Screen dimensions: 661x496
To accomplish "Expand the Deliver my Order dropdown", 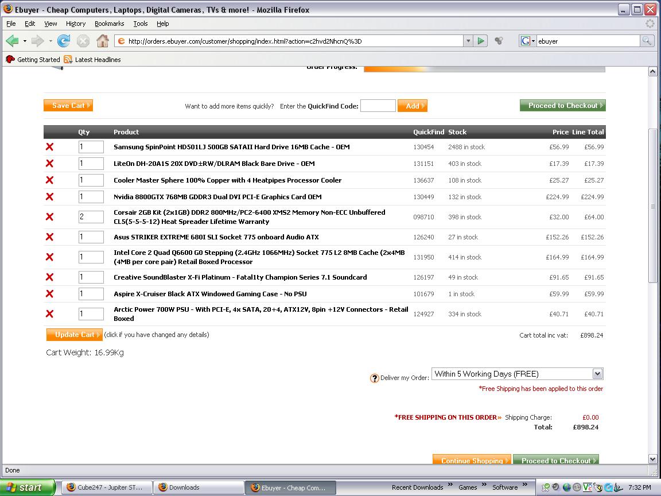I will pos(597,374).
